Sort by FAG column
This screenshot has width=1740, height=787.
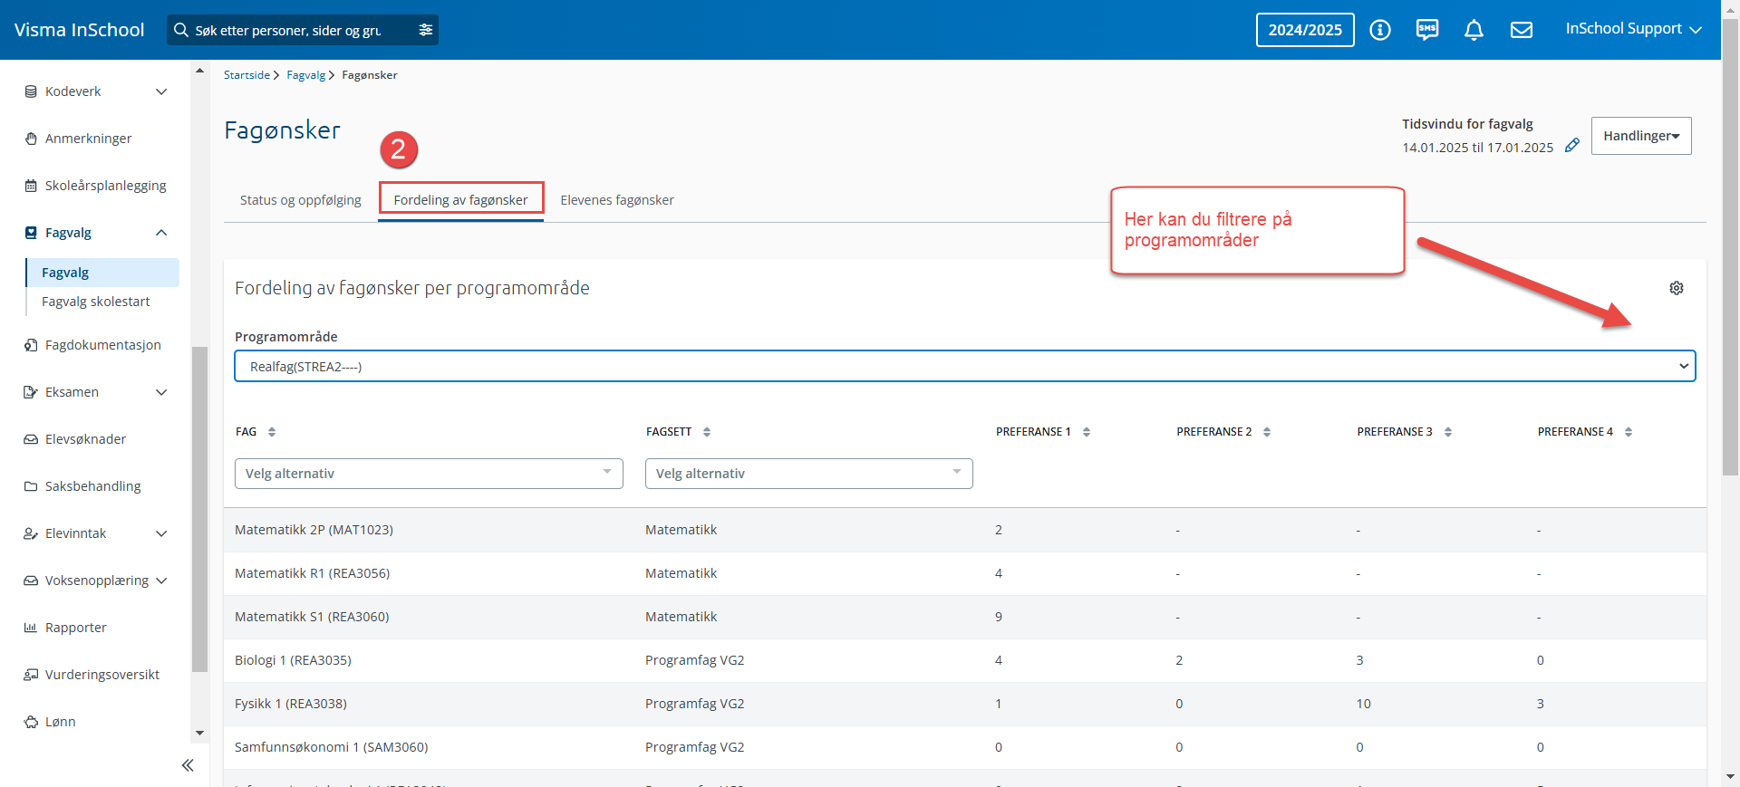(272, 432)
